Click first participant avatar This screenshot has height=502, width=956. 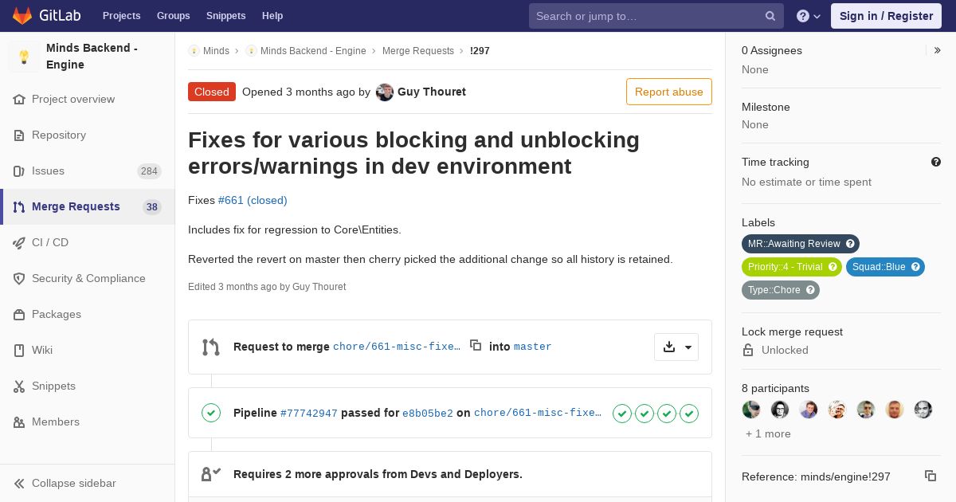tap(751, 410)
